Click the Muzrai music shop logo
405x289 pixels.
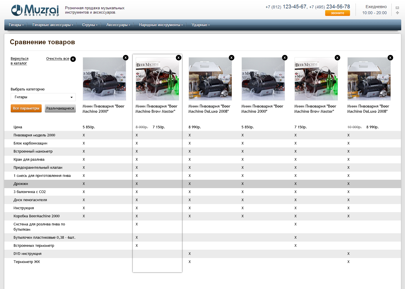[x=35, y=10]
